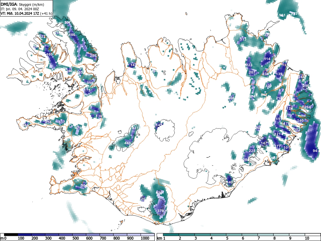Select the 250 label on the east coast
321x241 pixels.
tap(306, 86)
